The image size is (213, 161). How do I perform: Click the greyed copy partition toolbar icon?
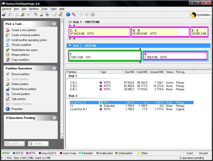tap(9, 15)
